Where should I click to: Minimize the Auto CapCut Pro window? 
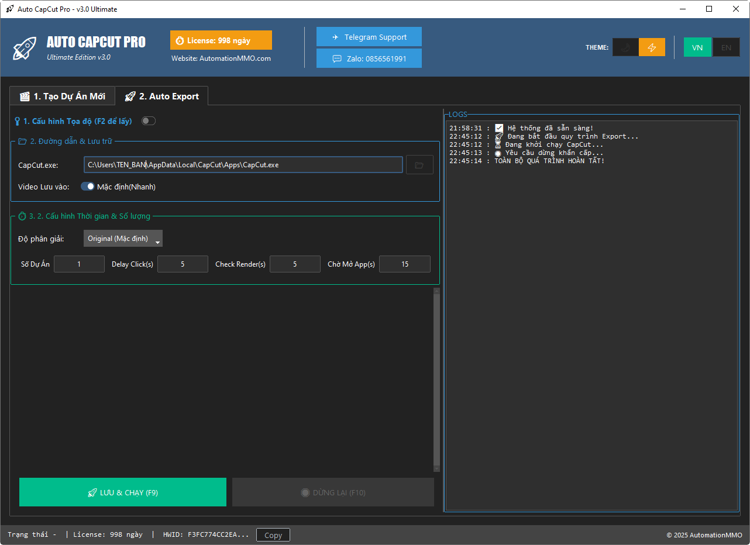[682, 9]
